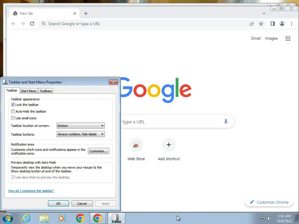Open Chrome's three-dot menu
This screenshot has width=299, height=224.
pyautogui.click(x=291, y=24)
